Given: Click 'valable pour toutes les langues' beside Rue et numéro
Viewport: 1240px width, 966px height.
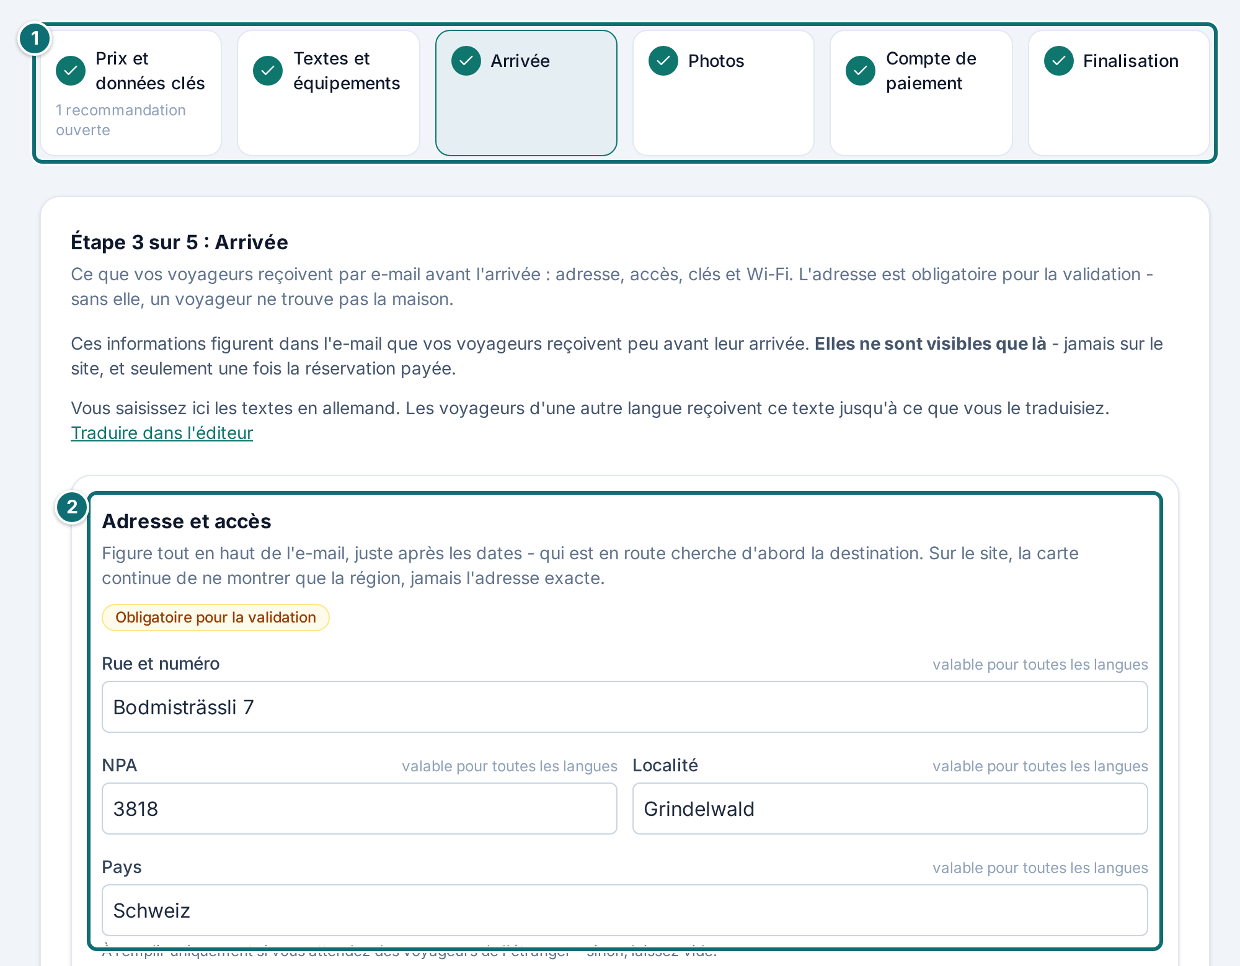Looking at the screenshot, I should pos(1040,665).
